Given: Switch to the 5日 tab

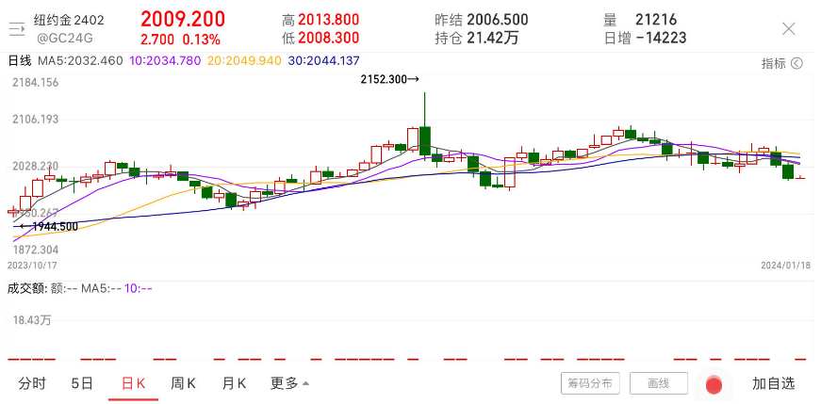Looking at the screenshot, I should pos(82,383).
